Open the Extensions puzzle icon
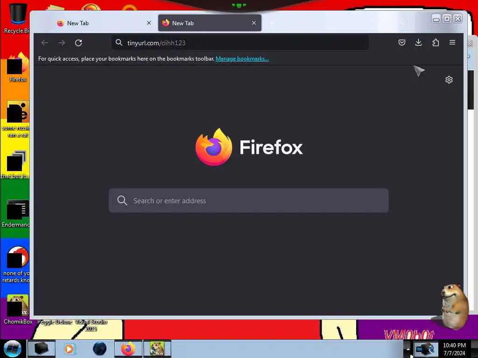Image resolution: width=478 pixels, height=358 pixels. [x=436, y=42]
